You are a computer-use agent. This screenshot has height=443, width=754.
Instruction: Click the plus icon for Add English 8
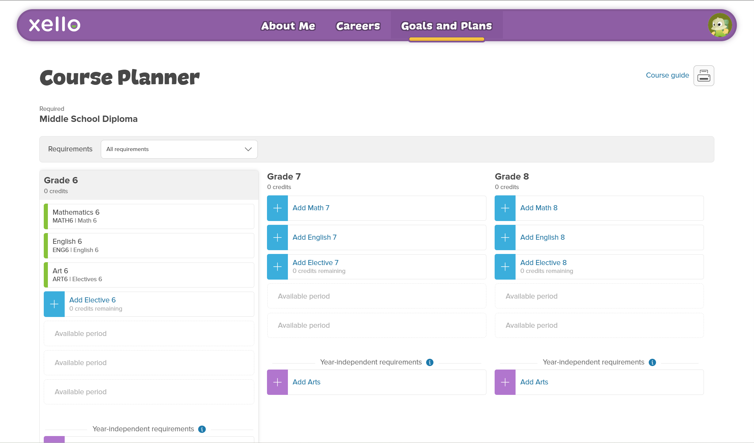click(x=505, y=237)
